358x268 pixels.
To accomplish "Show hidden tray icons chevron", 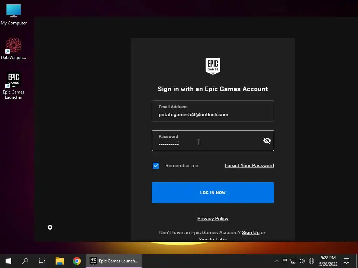I will pos(276,261).
